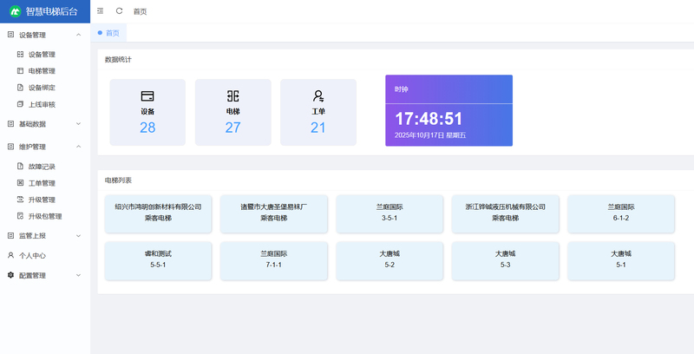The width and height of the screenshot is (694, 354).
Task: Click the green elevator logo icon
Action: (x=15, y=11)
